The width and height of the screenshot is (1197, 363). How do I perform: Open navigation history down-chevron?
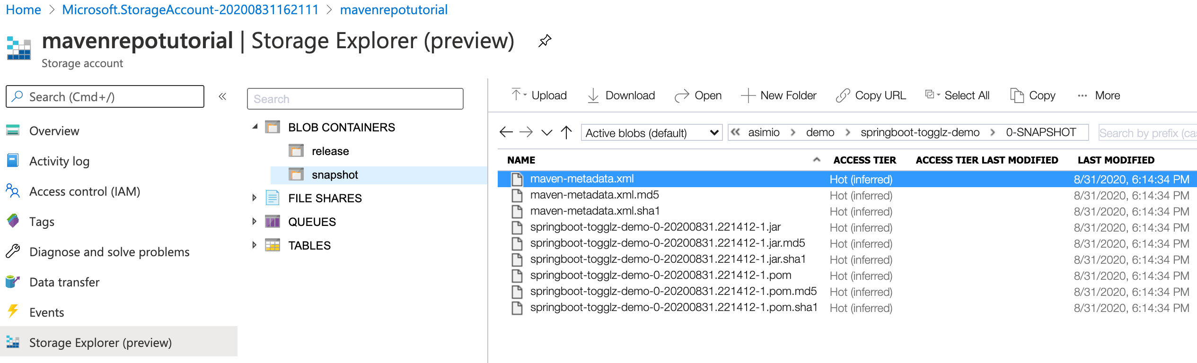click(546, 132)
